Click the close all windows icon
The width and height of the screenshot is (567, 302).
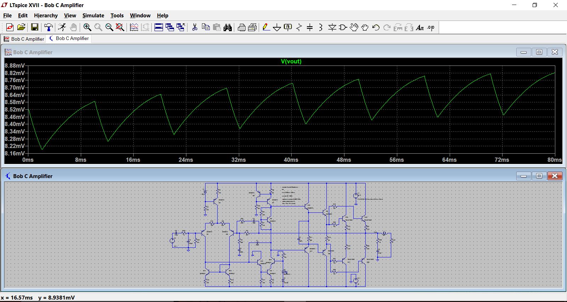point(181,27)
